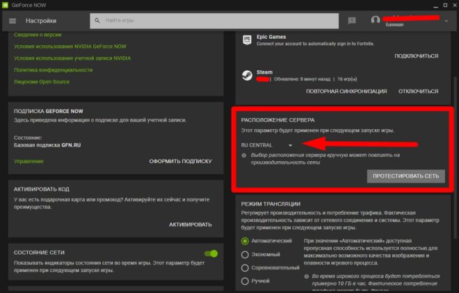Toggle the СОСТОЯНИЕ СЕТИ switch

click(211, 253)
